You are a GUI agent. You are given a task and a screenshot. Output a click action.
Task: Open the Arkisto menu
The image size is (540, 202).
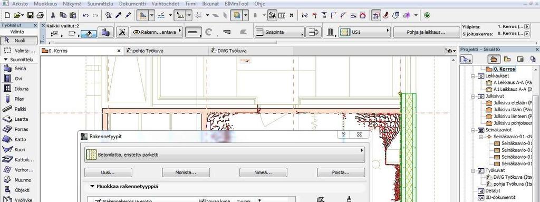21,4
